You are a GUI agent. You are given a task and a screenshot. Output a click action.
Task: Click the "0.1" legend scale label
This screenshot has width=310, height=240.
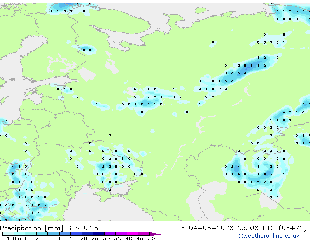click(5, 238)
